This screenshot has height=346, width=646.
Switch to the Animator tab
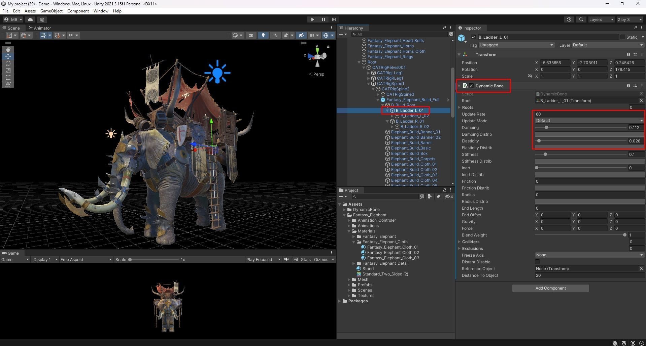coord(40,28)
